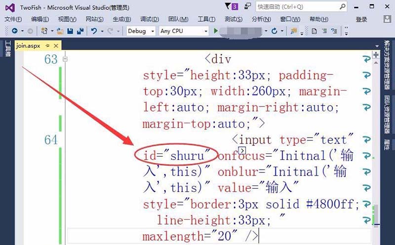This screenshot has height=245, width=395.
Task: Click the New Project toolbar icon
Action: [x=44, y=31]
